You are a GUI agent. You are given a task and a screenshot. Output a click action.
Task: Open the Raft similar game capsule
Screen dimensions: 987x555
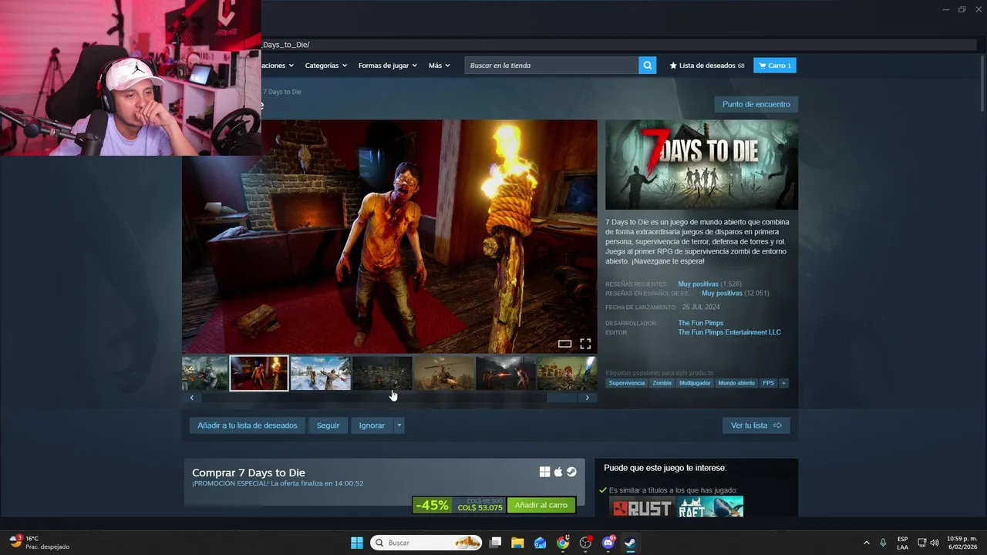710,507
